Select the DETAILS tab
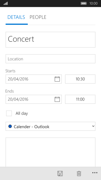Screen dimensions: 101x180 coord(16,17)
